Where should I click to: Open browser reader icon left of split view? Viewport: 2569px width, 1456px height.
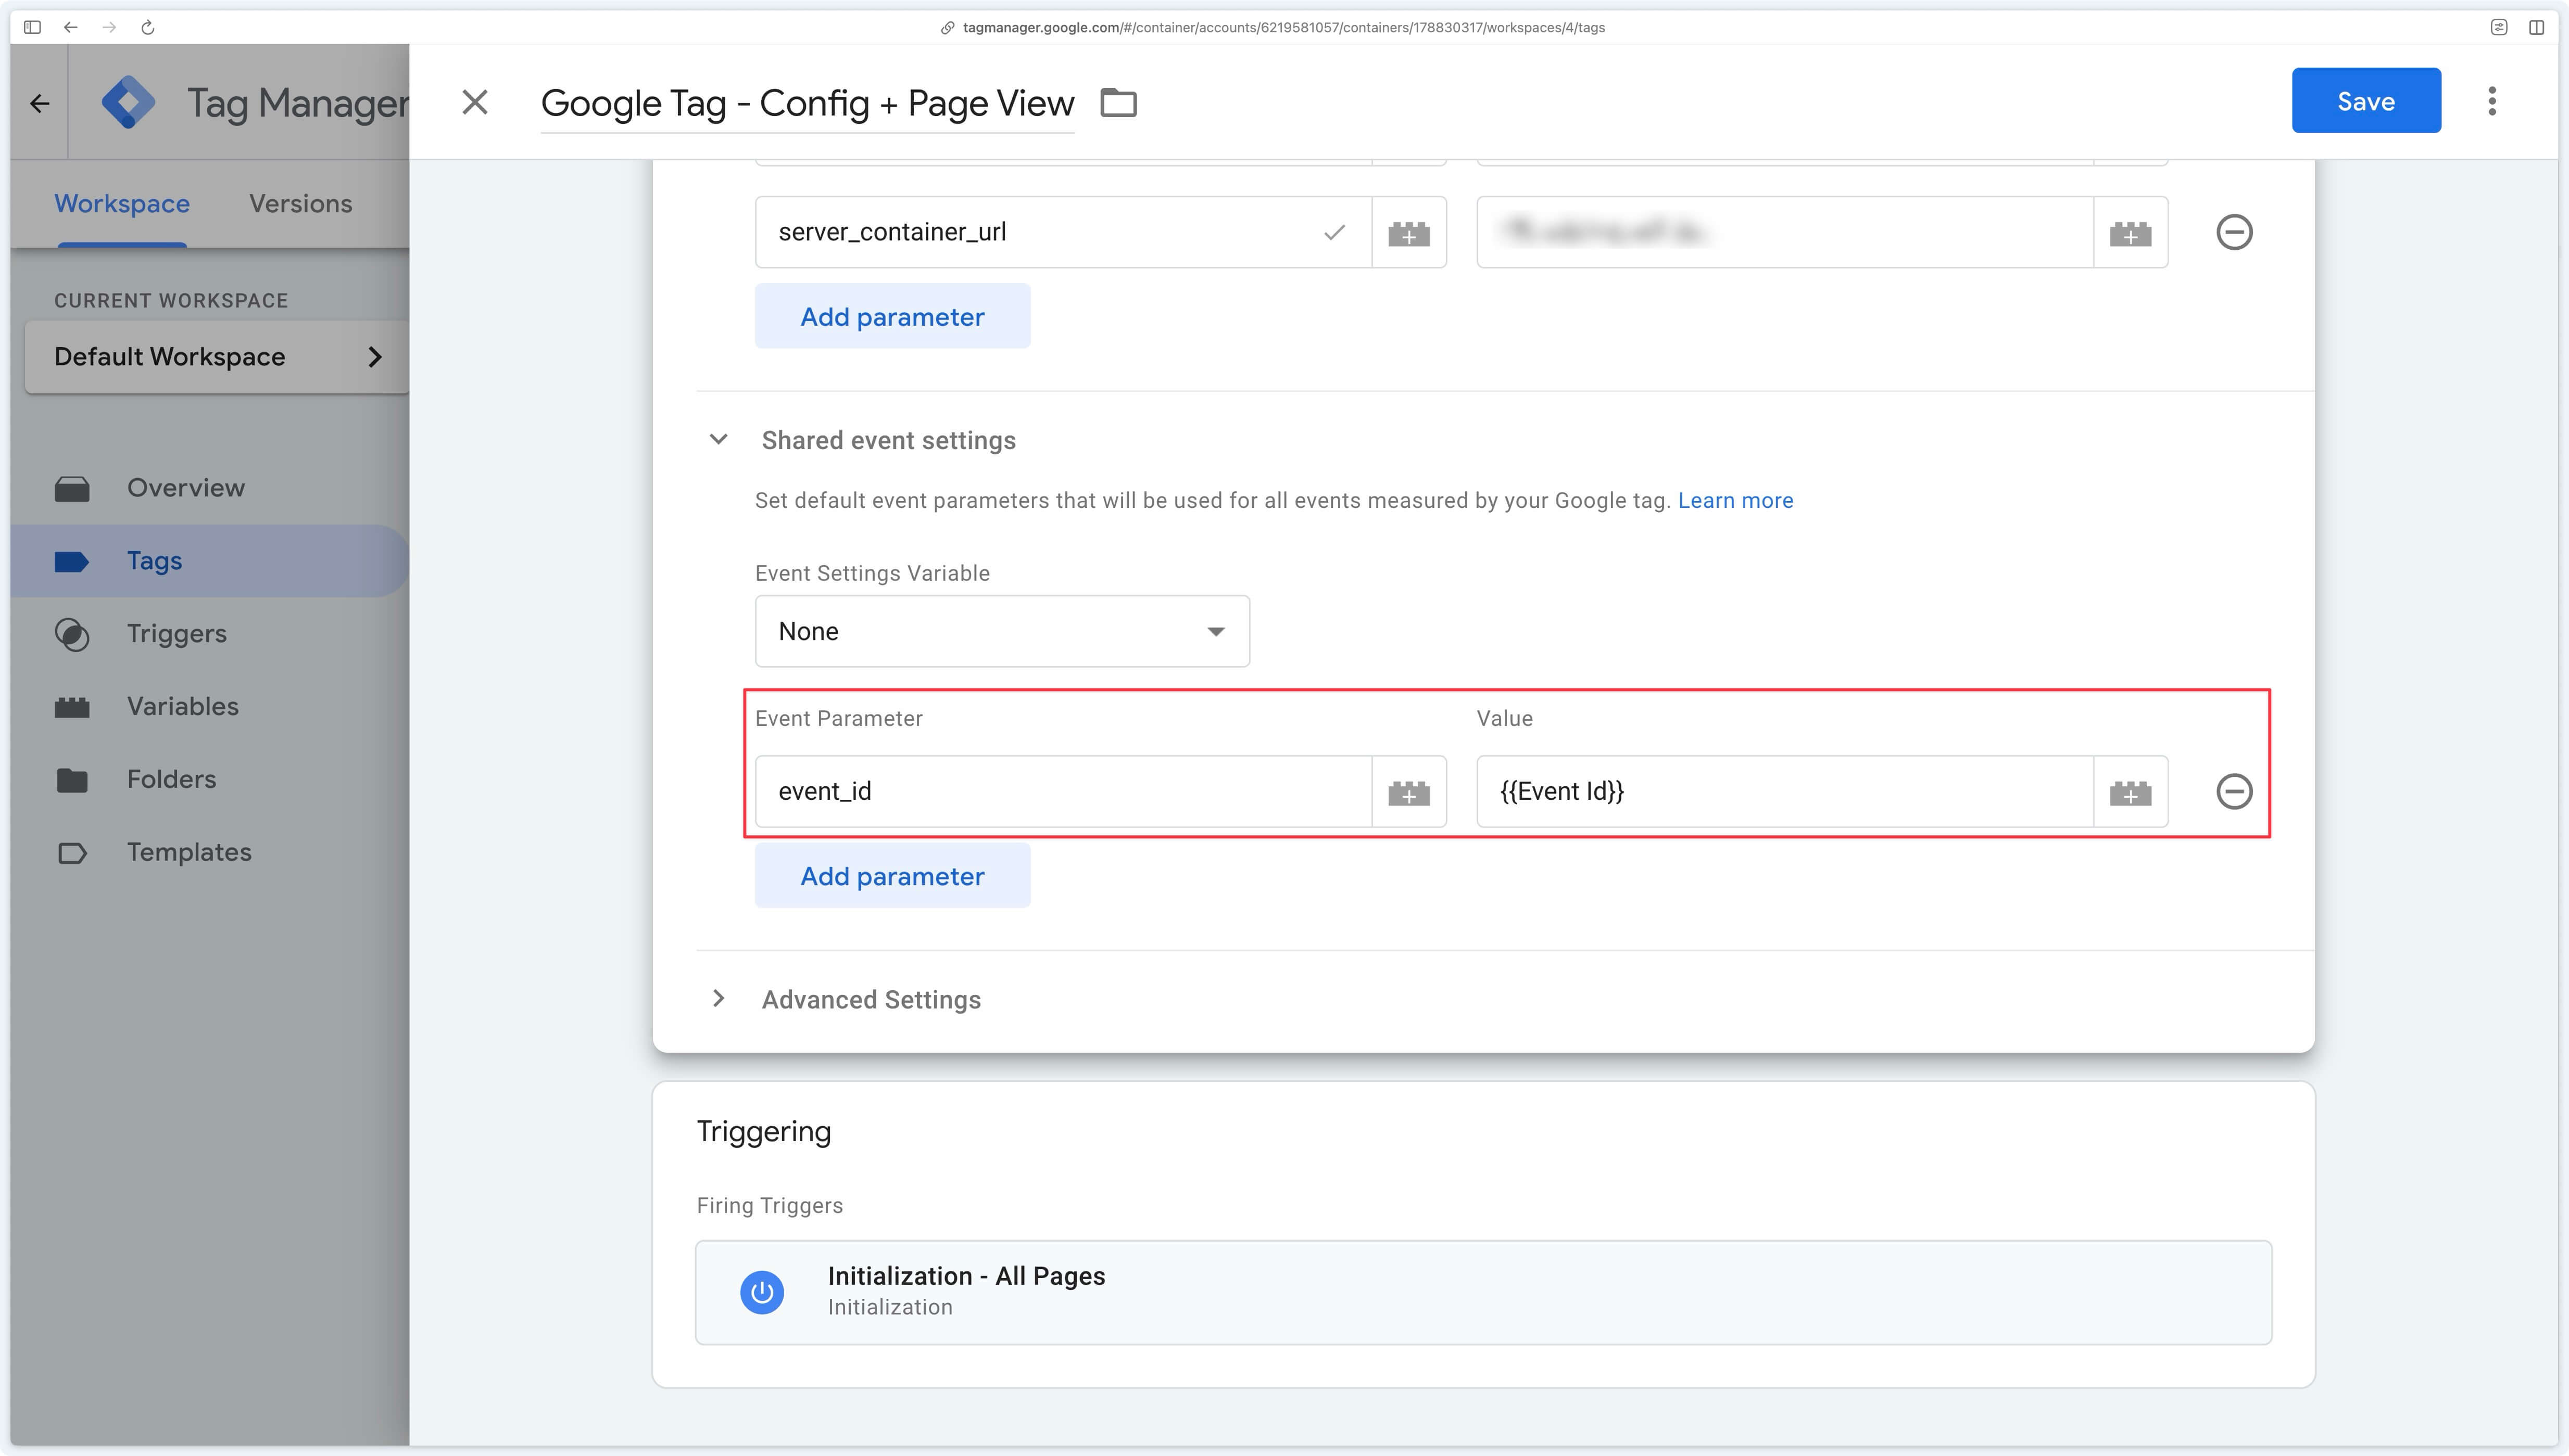[x=2498, y=27]
